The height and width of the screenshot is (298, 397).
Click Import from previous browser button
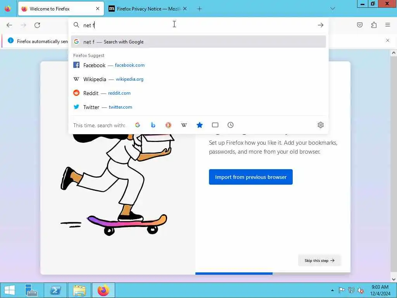pyautogui.click(x=251, y=177)
